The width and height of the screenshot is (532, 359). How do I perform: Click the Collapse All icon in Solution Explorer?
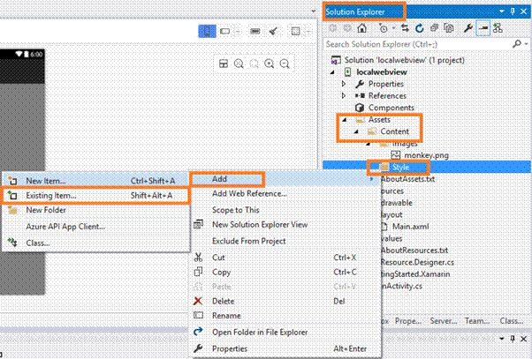434,28
